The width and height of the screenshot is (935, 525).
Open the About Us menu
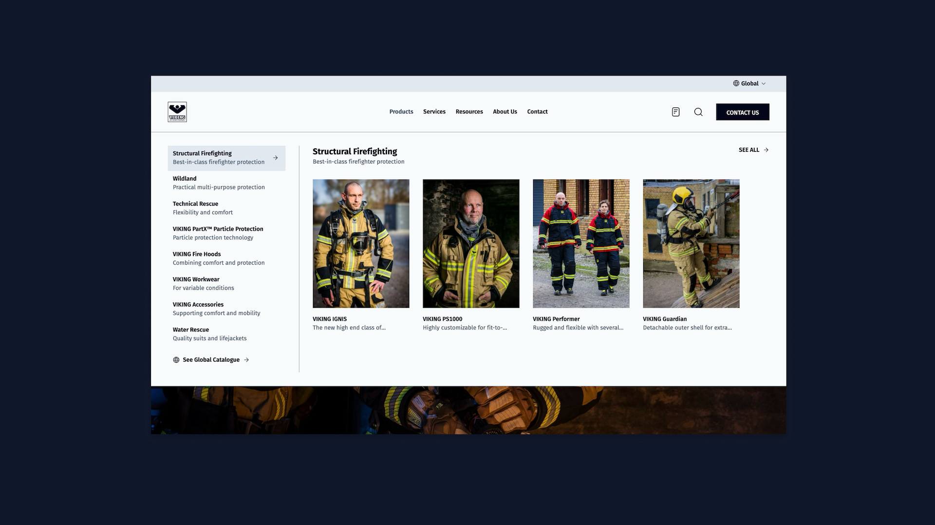[505, 112]
